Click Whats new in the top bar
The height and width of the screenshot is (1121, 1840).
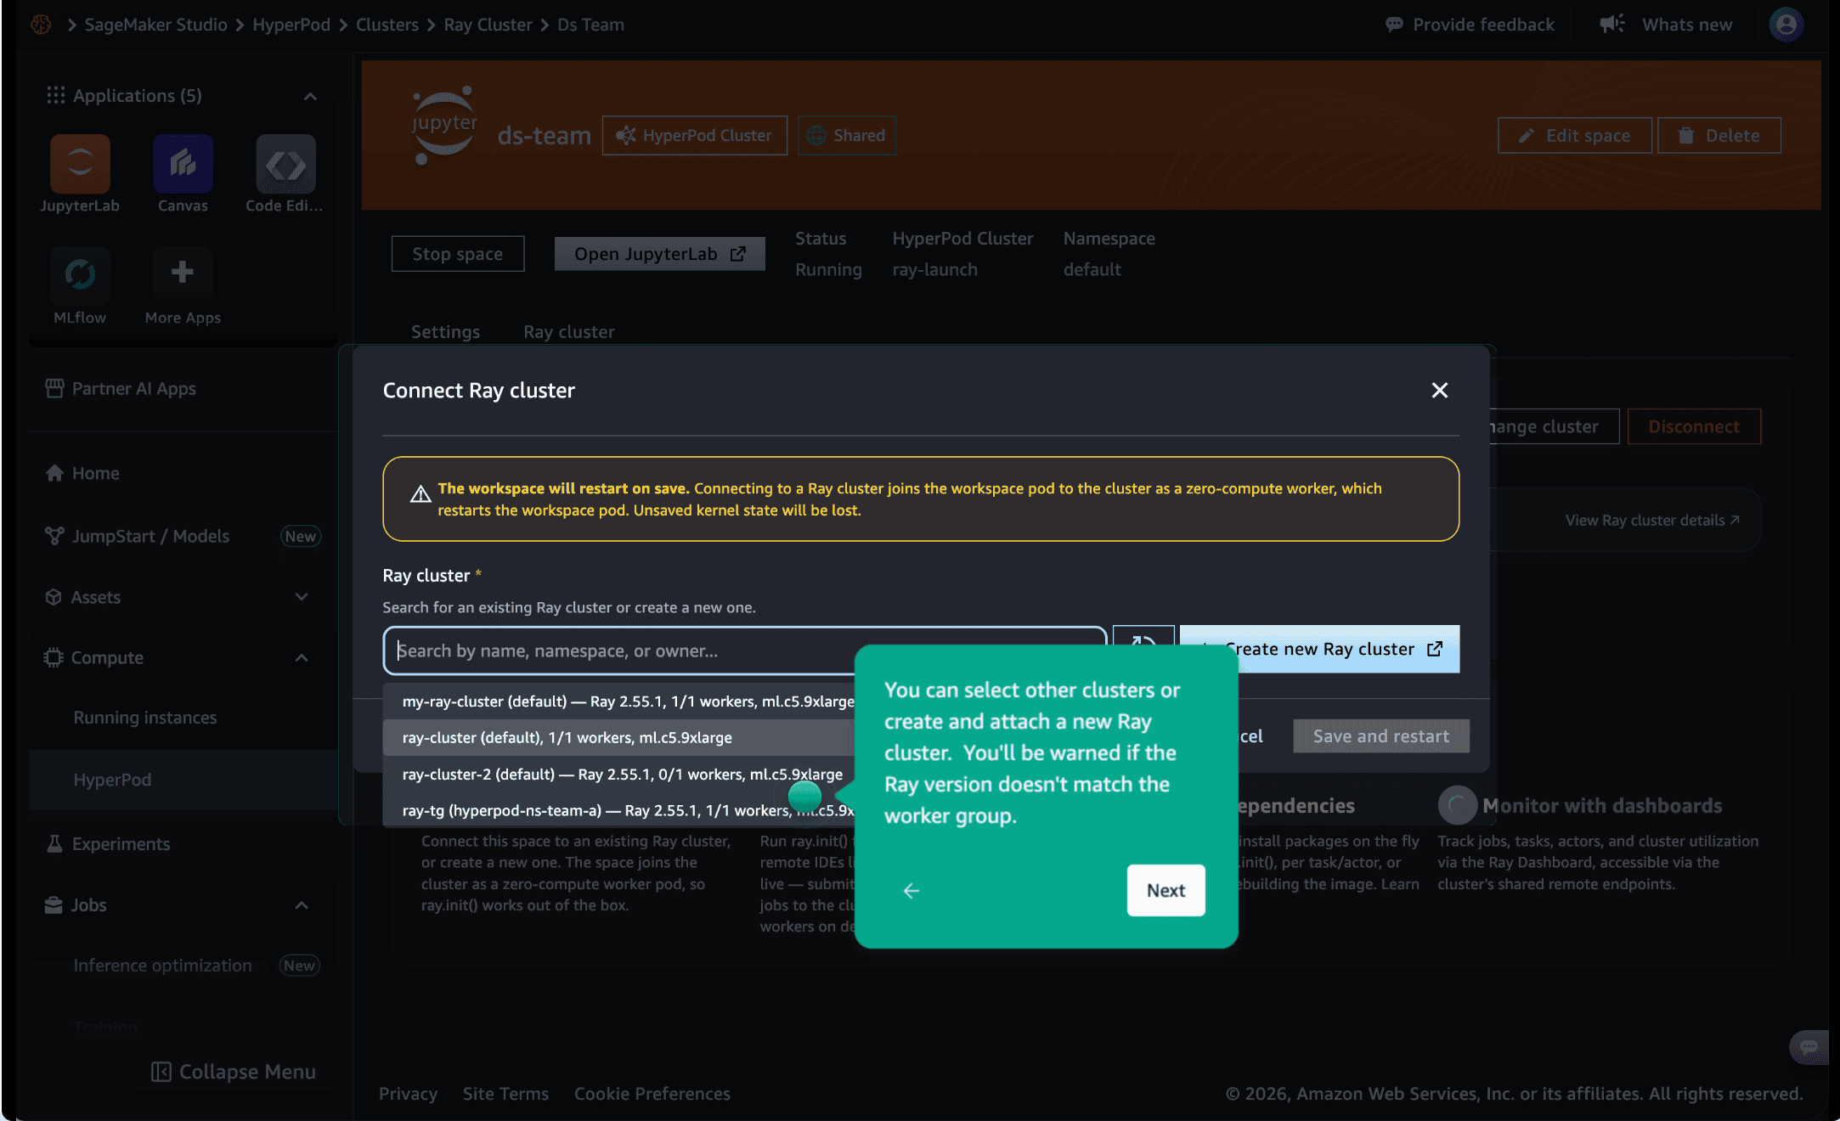[x=1687, y=25]
